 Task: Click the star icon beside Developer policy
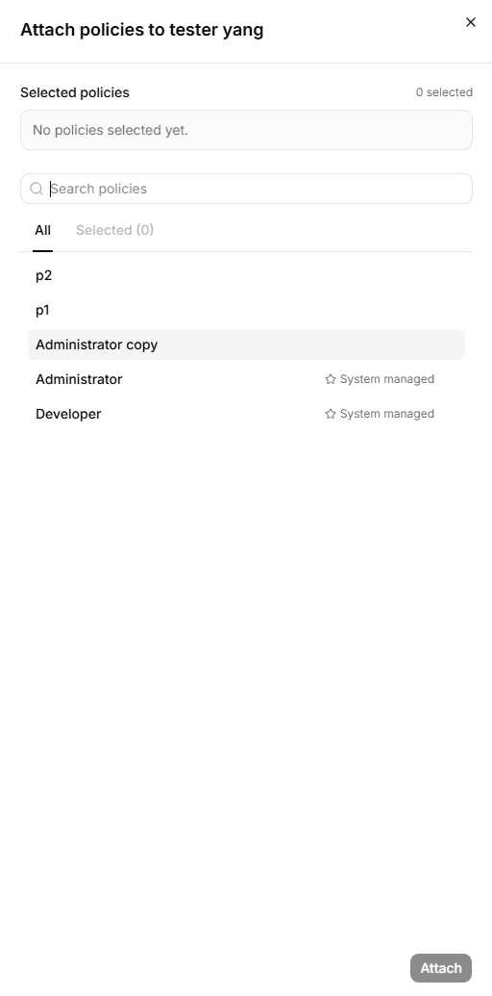[331, 414]
